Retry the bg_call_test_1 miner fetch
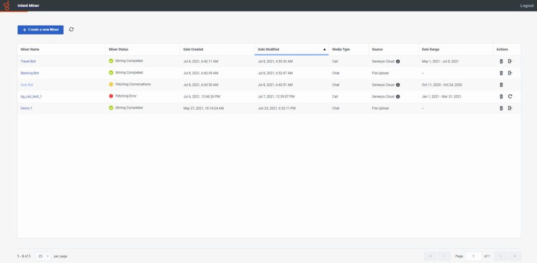Screen dimensions: 537x263 tap(510, 96)
